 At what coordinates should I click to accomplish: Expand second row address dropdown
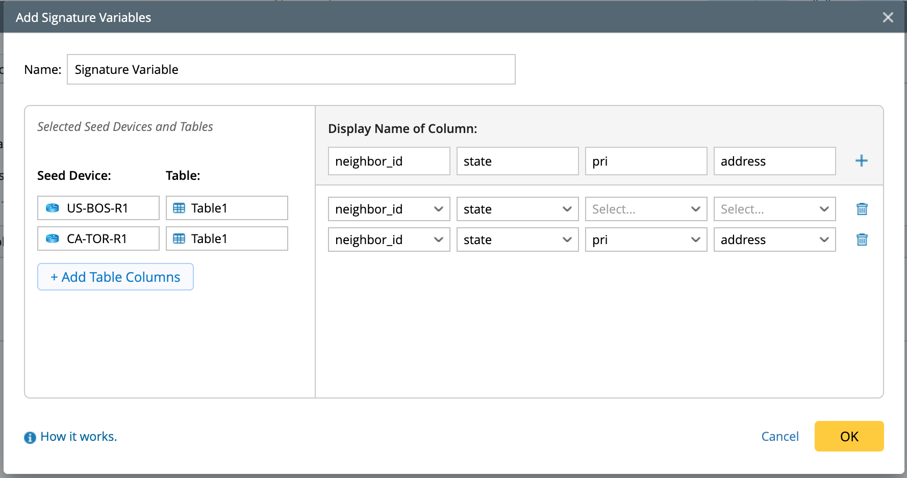774,240
